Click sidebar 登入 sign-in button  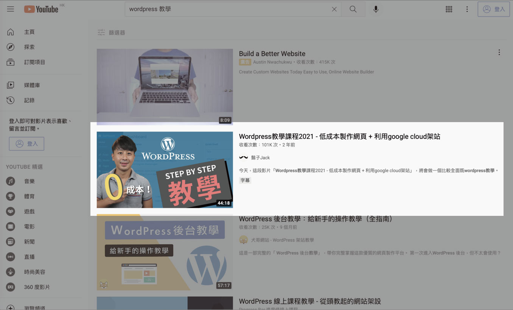click(26, 144)
